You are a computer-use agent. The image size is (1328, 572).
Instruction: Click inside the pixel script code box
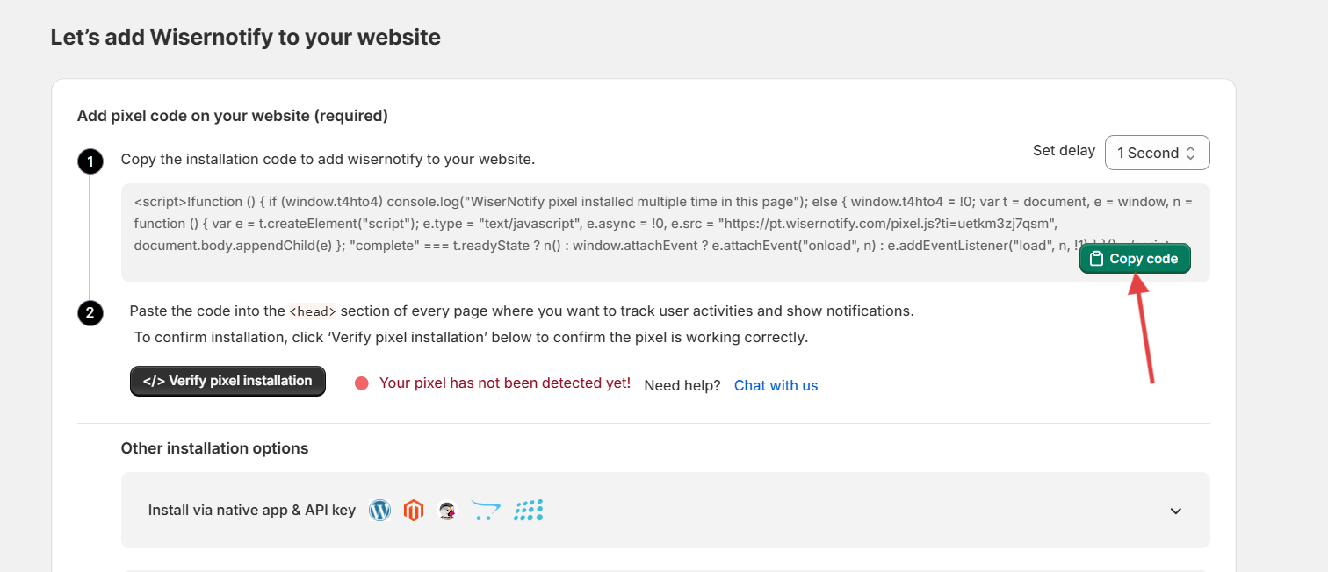coord(665,232)
